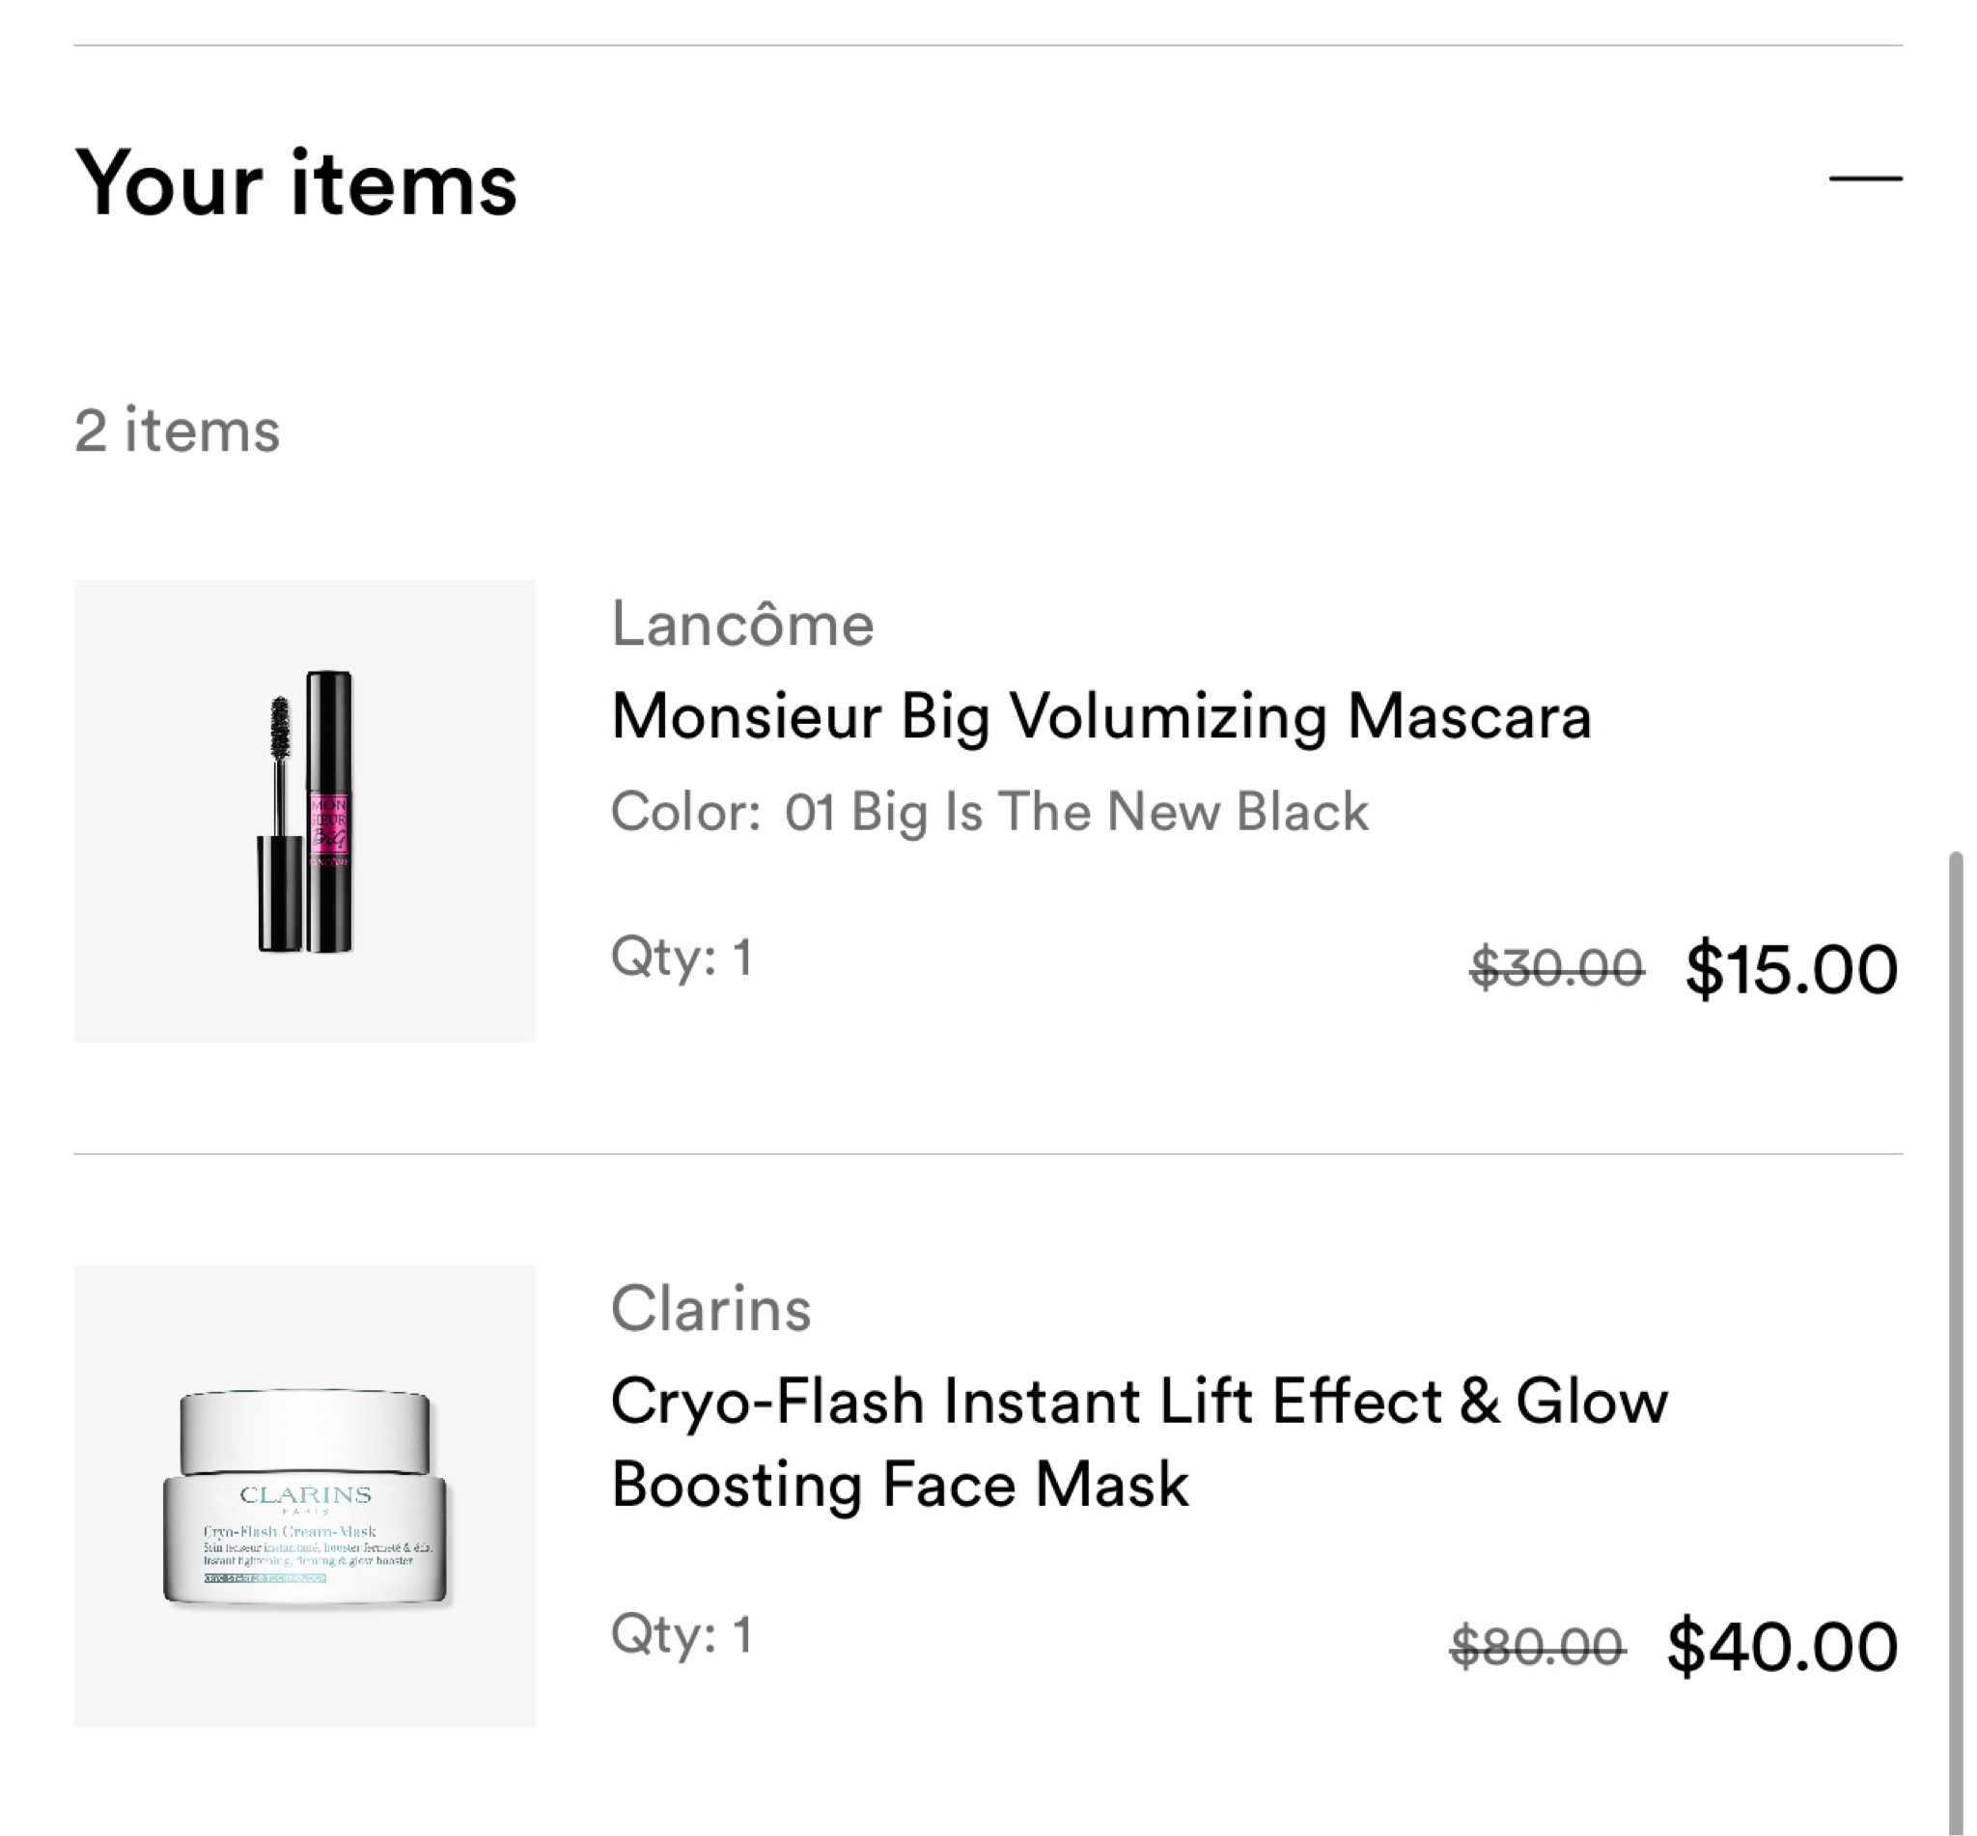Viewport: 1977px width, 1836px height.
Task: Click the Lancôme brand name
Action: point(742,624)
